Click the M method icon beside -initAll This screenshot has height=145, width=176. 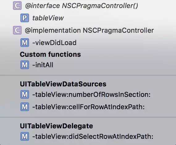pos(25,65)
